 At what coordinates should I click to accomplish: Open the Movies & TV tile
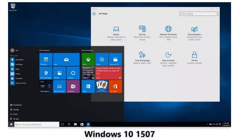pos(116,59)
